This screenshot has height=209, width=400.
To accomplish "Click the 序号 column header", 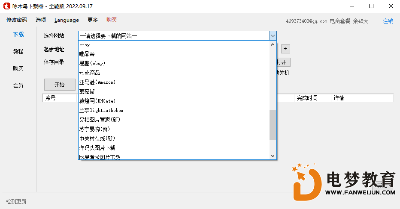I will pyautogui.click(x=59, y=98).
